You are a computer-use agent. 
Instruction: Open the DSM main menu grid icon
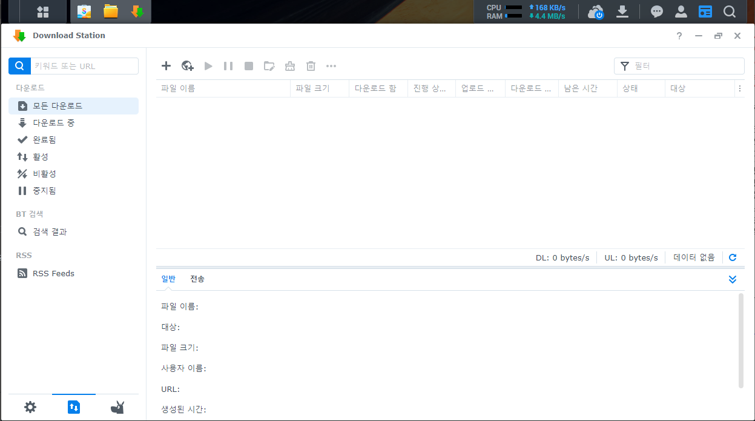pyautogui.click(x=43, y=12)
